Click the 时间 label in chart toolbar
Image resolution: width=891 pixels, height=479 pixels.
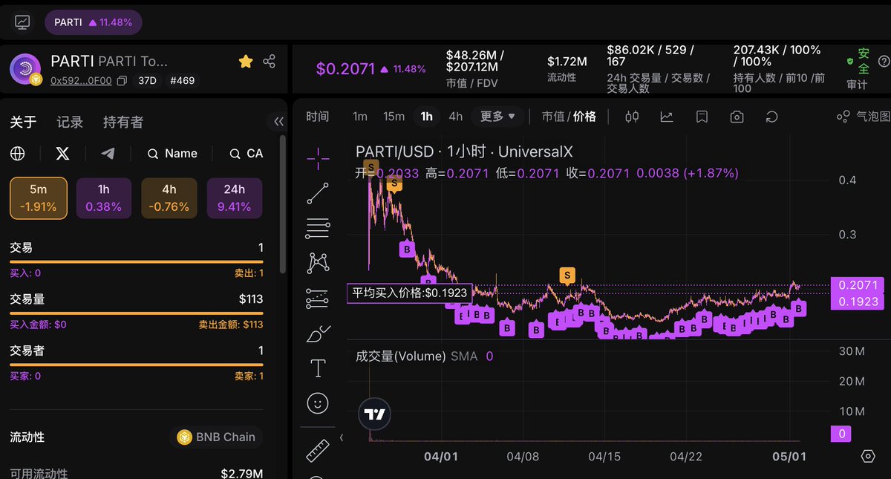[x=317, y=117]
